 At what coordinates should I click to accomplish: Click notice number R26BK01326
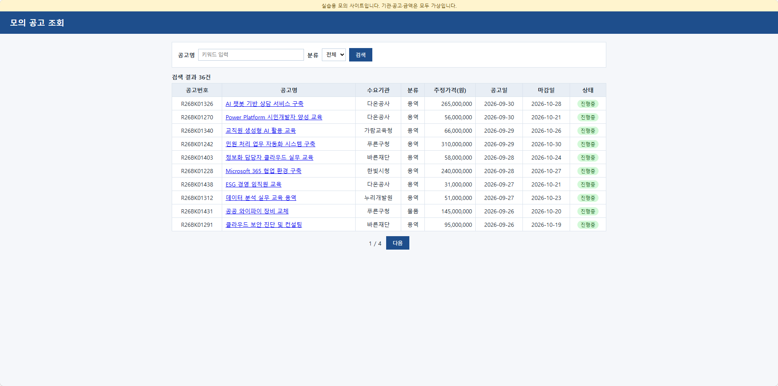coord(197,104)
